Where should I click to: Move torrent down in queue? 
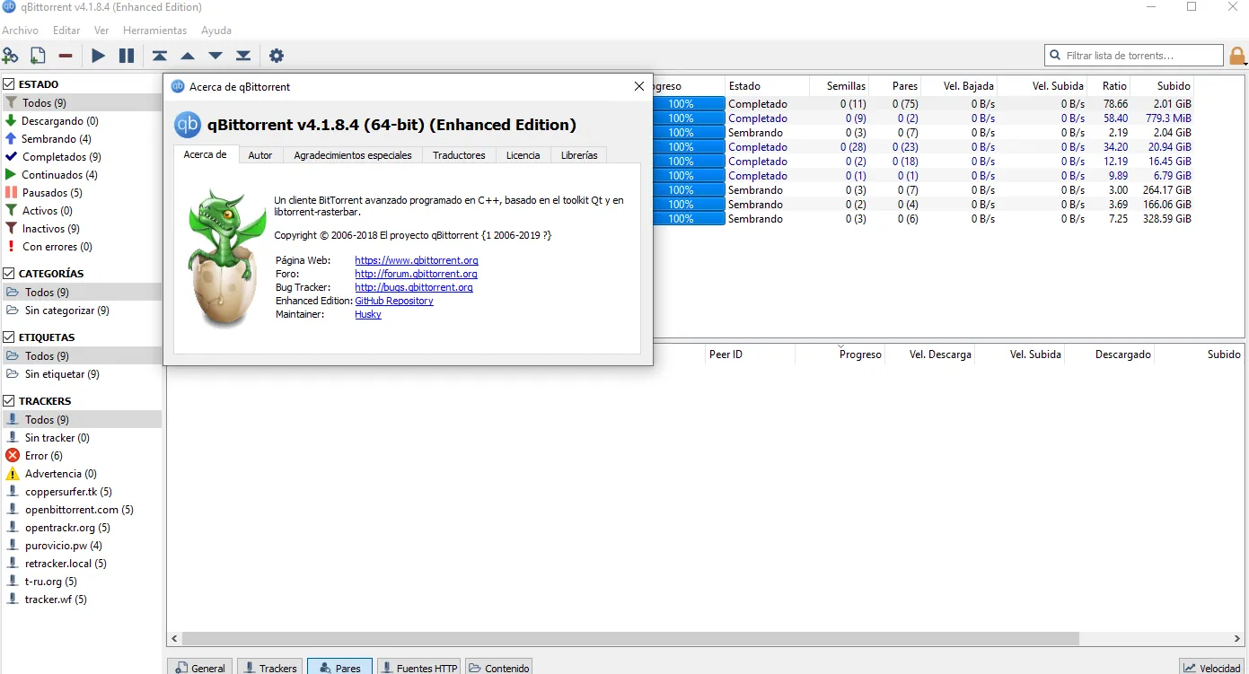click(x=215, y=55)
